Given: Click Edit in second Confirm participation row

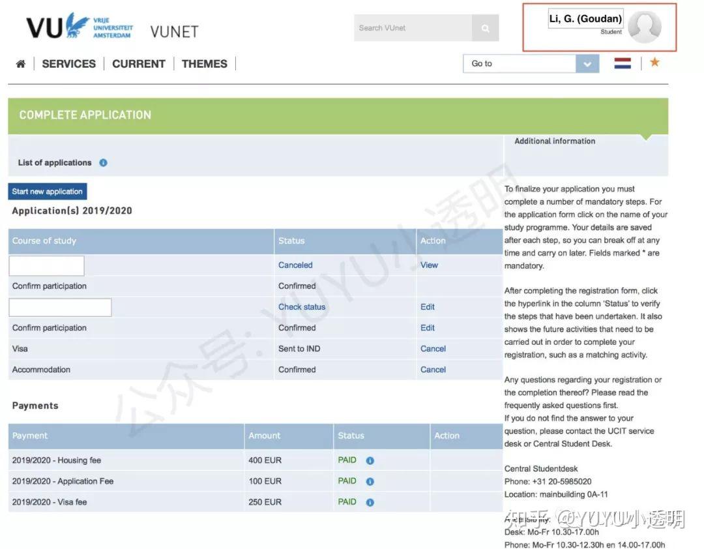Looking at the screenshot, I should [428, 328].
